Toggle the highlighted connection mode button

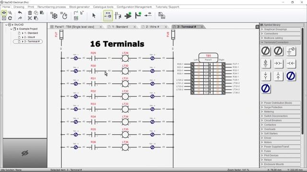(108, 16)
